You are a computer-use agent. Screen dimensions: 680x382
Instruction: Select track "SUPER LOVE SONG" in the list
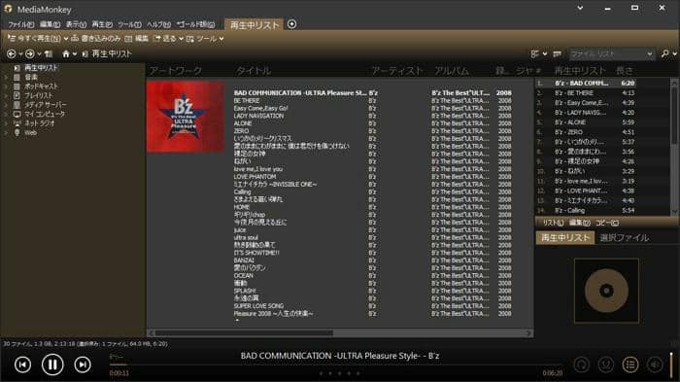(258, 306)
